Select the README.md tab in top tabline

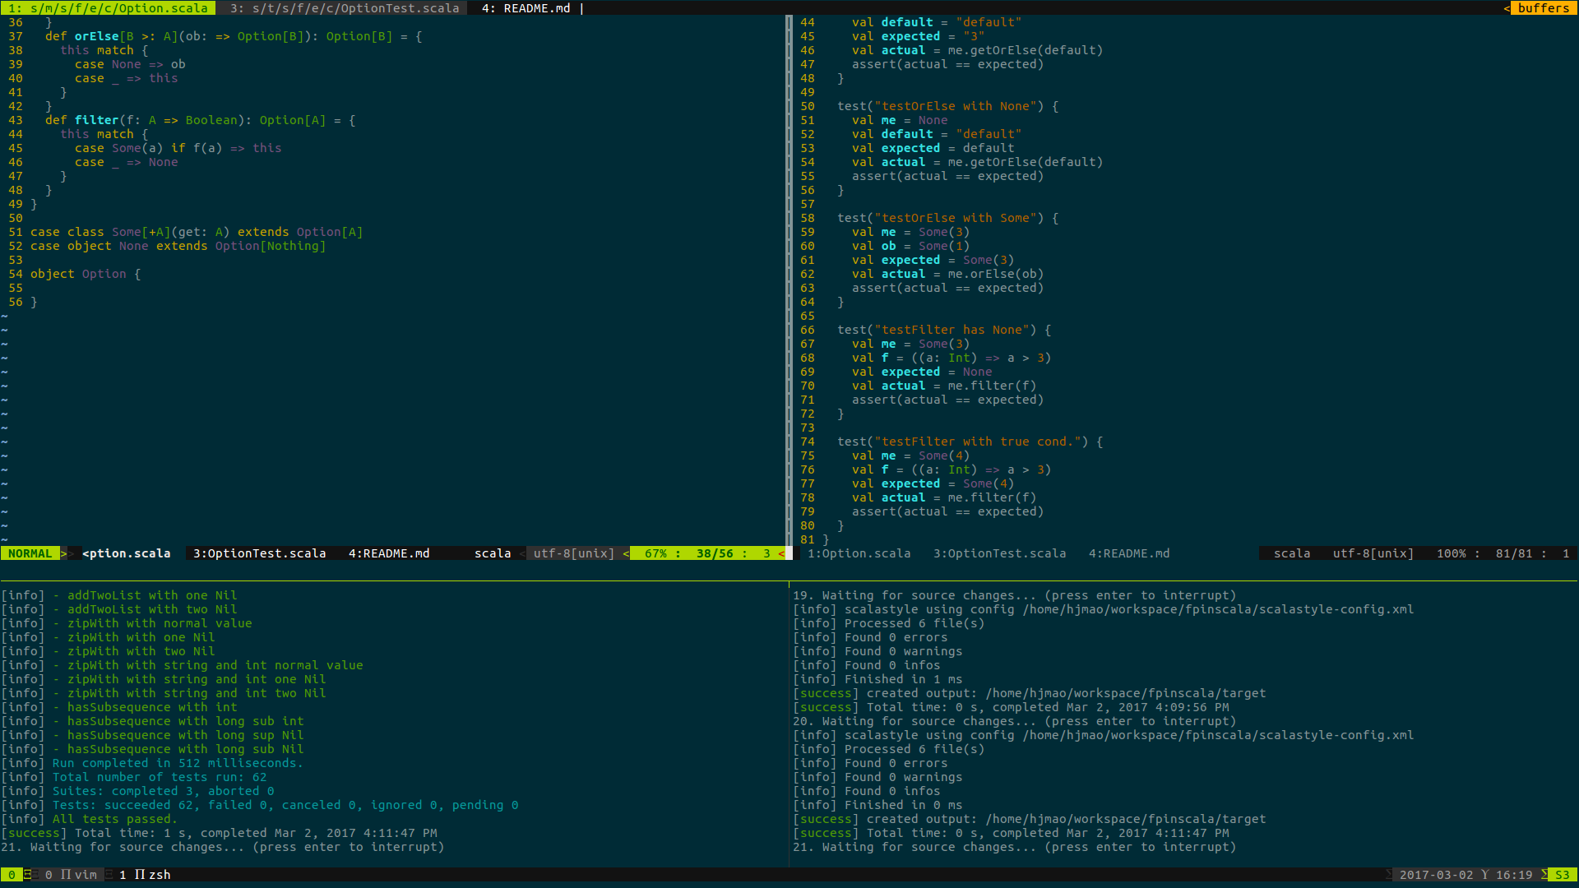(x=526, y=8)
